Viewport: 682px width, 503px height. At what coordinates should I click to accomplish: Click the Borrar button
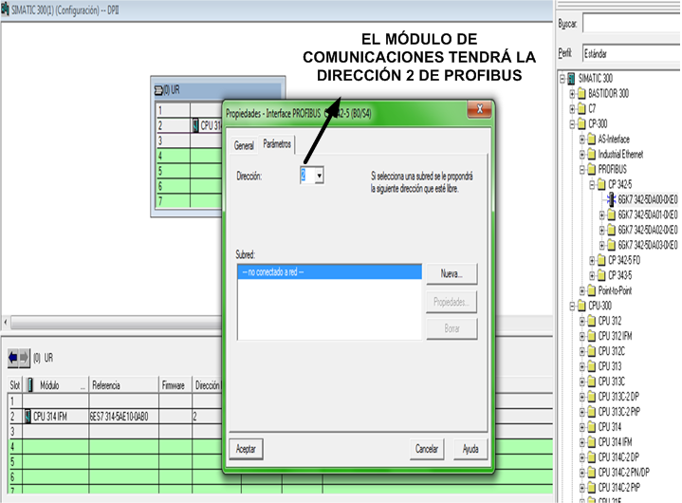(452, 328)
